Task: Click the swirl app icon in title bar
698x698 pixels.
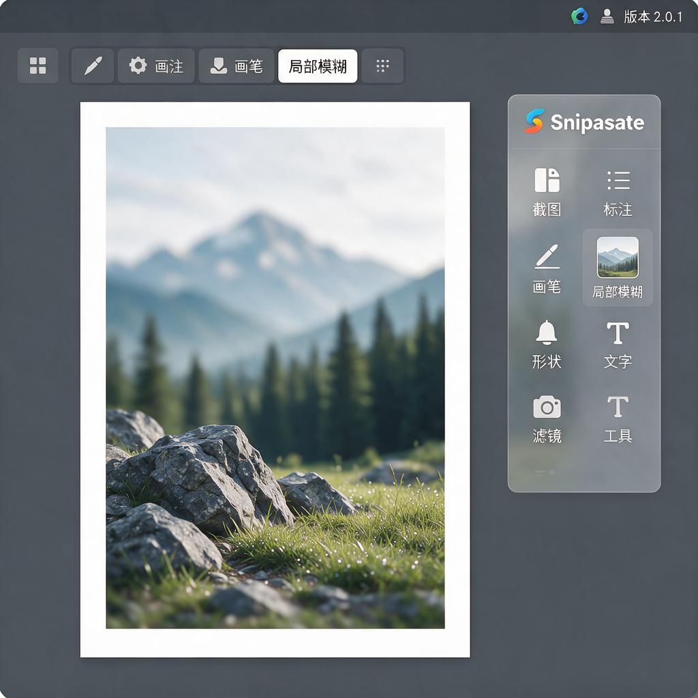Action: 579,16
